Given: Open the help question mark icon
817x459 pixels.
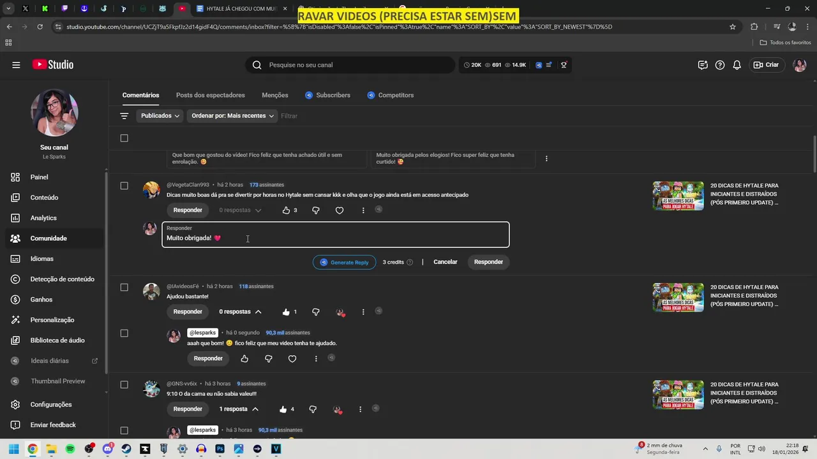Looking at the screenshot, I should tap(720, 65).
